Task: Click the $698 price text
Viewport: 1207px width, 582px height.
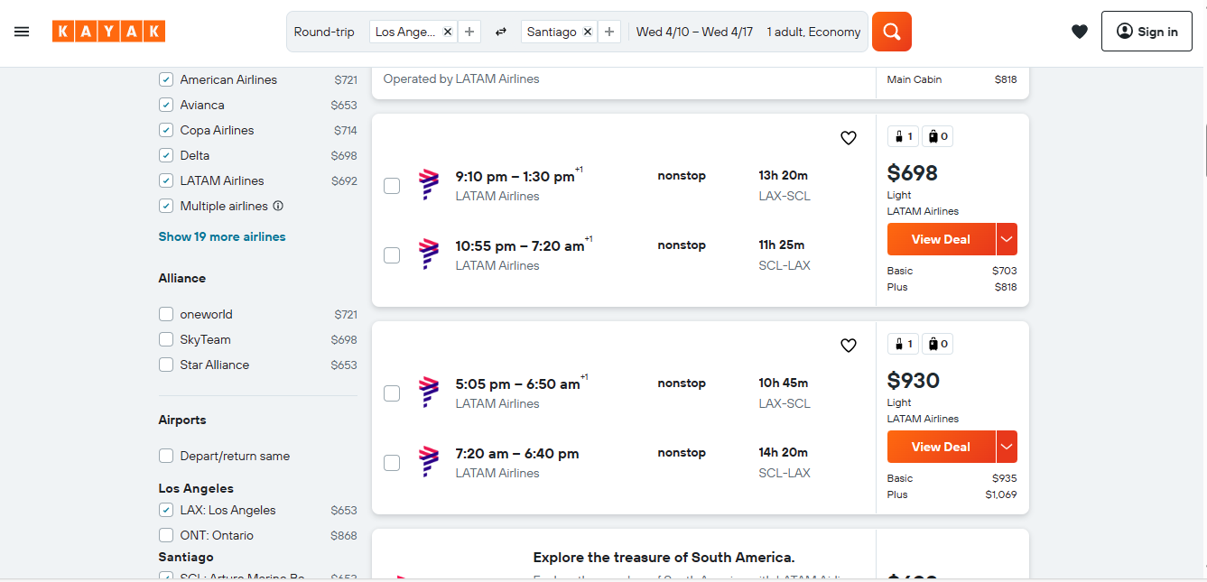Action: click(x=913, y=173)
